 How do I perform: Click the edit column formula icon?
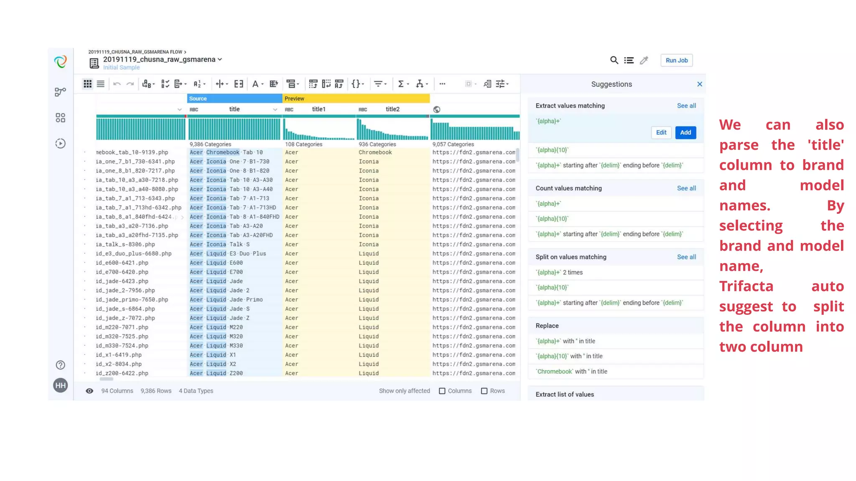click(274, 84)
